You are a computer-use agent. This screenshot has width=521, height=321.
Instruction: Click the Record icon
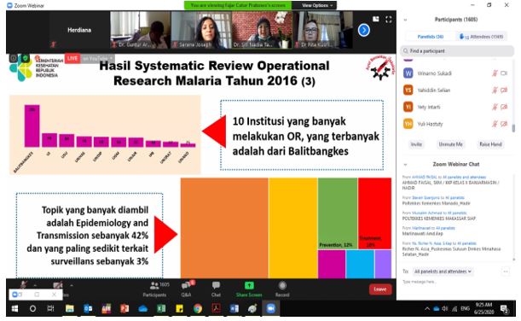pyautogui.click(x=282, y=285)
